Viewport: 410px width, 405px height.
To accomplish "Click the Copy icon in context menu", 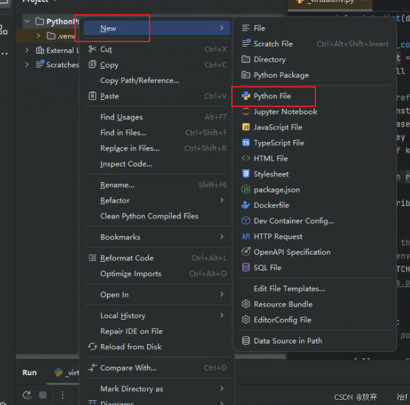I will tap(92, 64).
